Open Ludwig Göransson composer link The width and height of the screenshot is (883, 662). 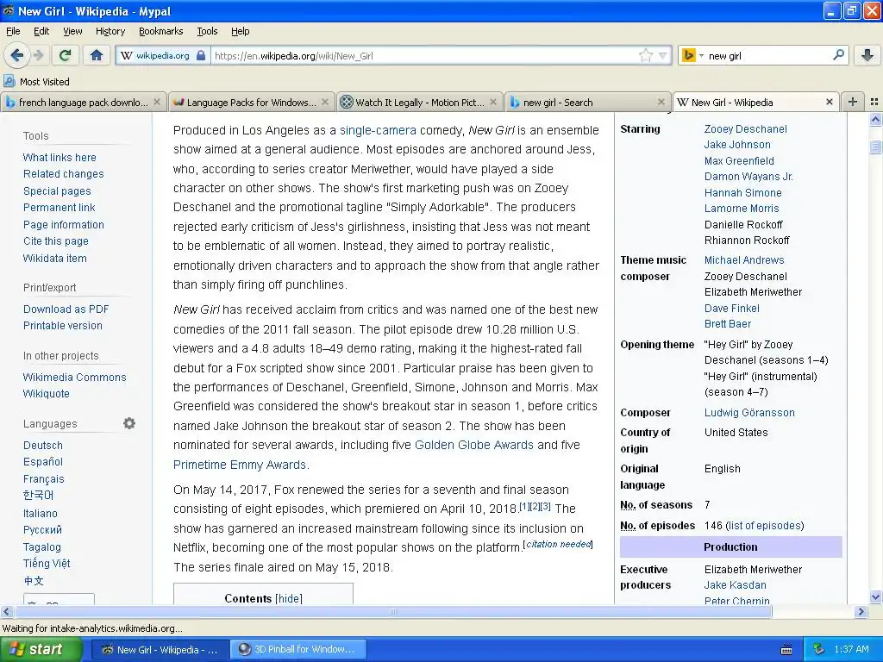[749, 412]
